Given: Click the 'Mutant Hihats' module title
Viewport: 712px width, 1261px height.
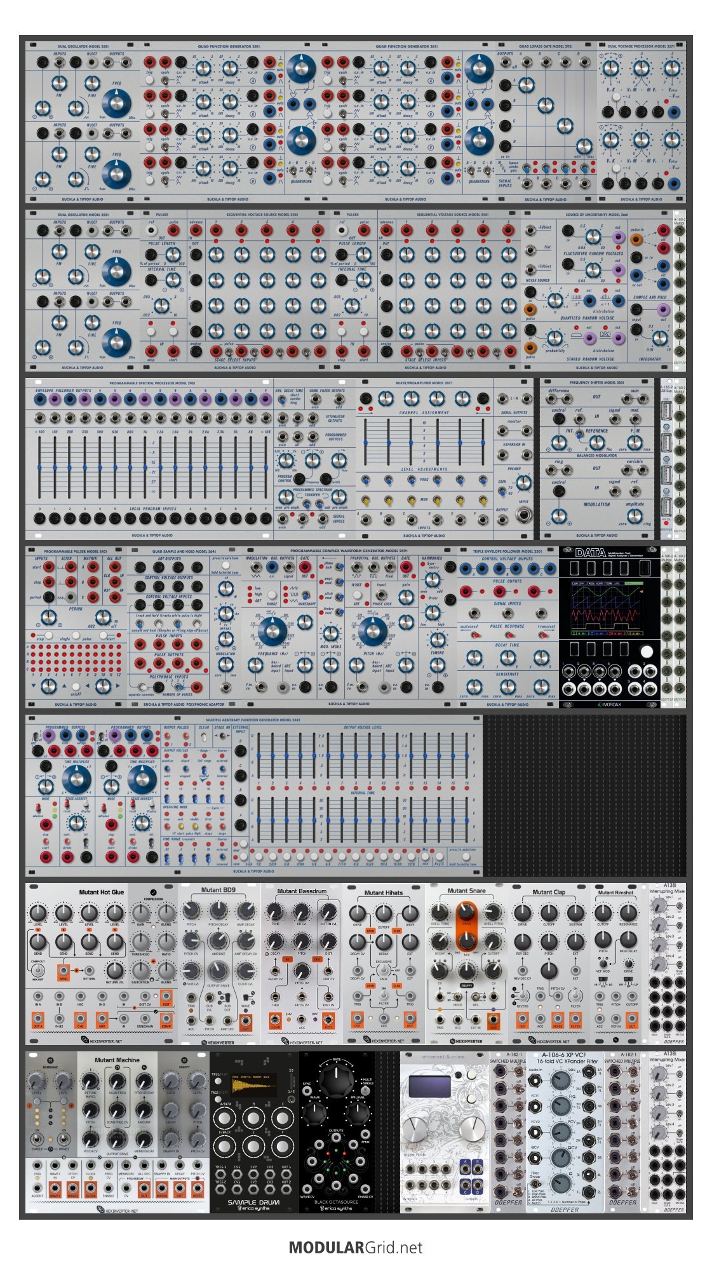Looking at the screenshot, I should coord(383,893).
